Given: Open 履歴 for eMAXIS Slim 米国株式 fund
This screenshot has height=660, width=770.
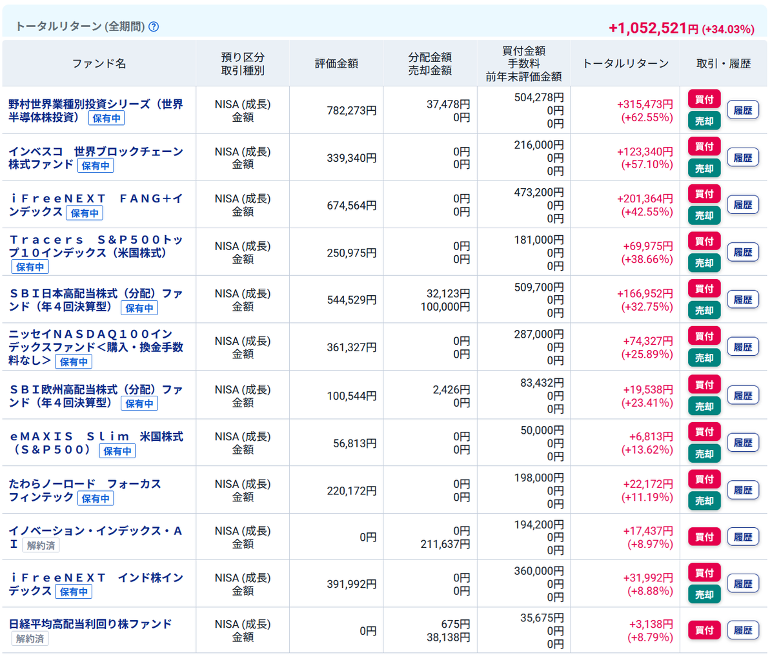Looking at the screenshot, I should click(742, 443).
